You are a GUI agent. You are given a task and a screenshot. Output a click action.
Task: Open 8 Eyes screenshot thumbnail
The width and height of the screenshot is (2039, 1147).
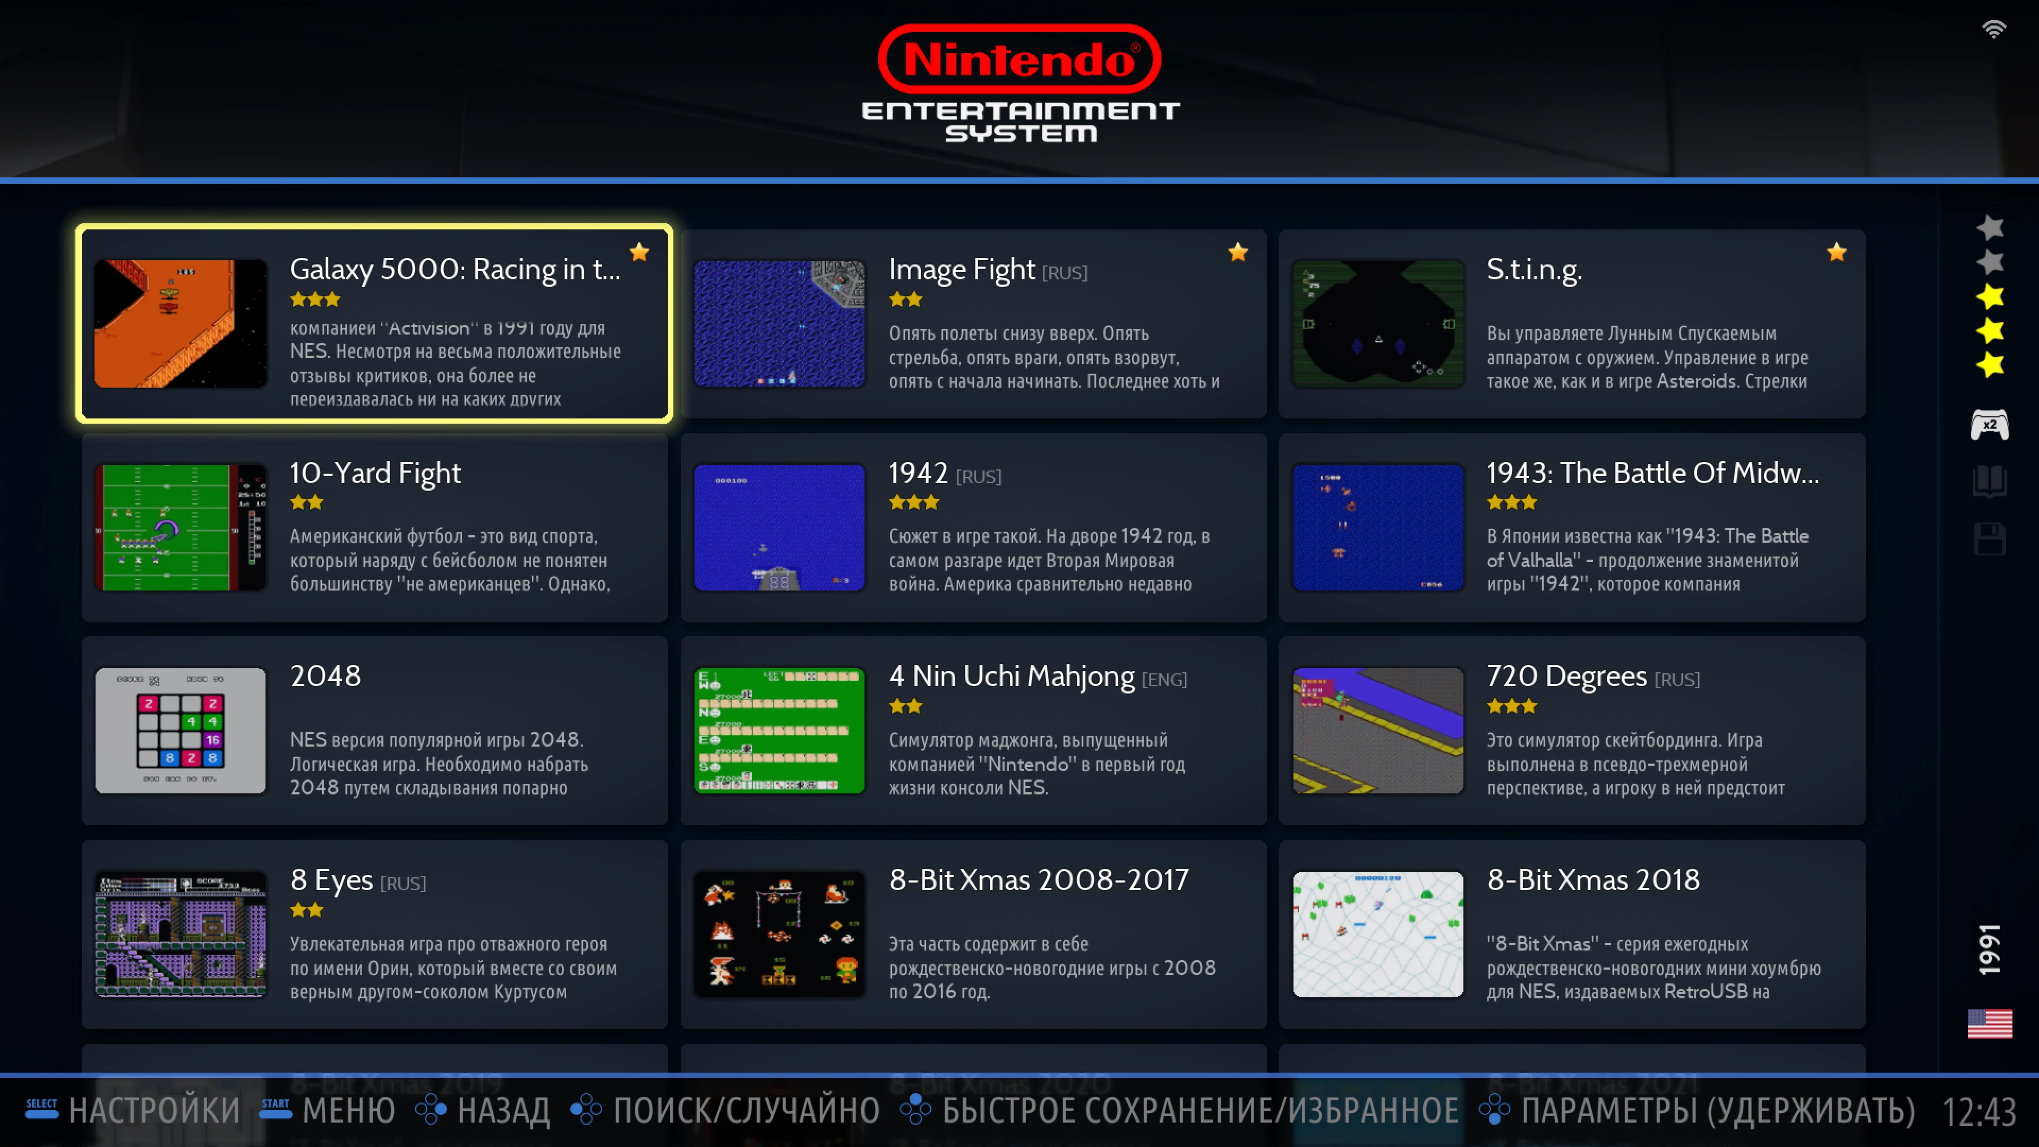click(181, 934)
